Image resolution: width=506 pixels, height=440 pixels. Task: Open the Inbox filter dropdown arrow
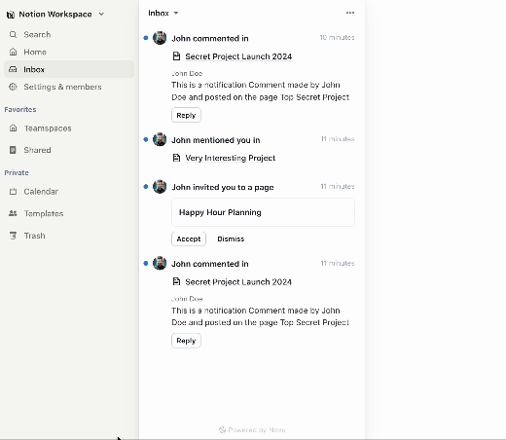[x=176, y=13]
